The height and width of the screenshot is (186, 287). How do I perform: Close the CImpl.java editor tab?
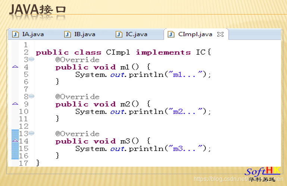(x=220, y=34)
